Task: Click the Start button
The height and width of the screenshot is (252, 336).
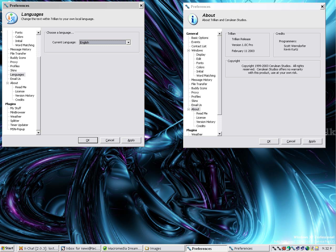Action: (7, 248)
